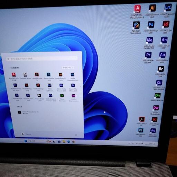This screenshot has width=177, height=177.
Task: Click the Windows Start button on taskbar
Action: click(26, 141)
